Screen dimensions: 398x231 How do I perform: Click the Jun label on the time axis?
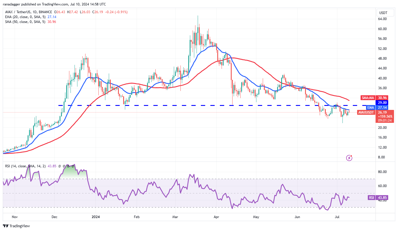[298, 217]
